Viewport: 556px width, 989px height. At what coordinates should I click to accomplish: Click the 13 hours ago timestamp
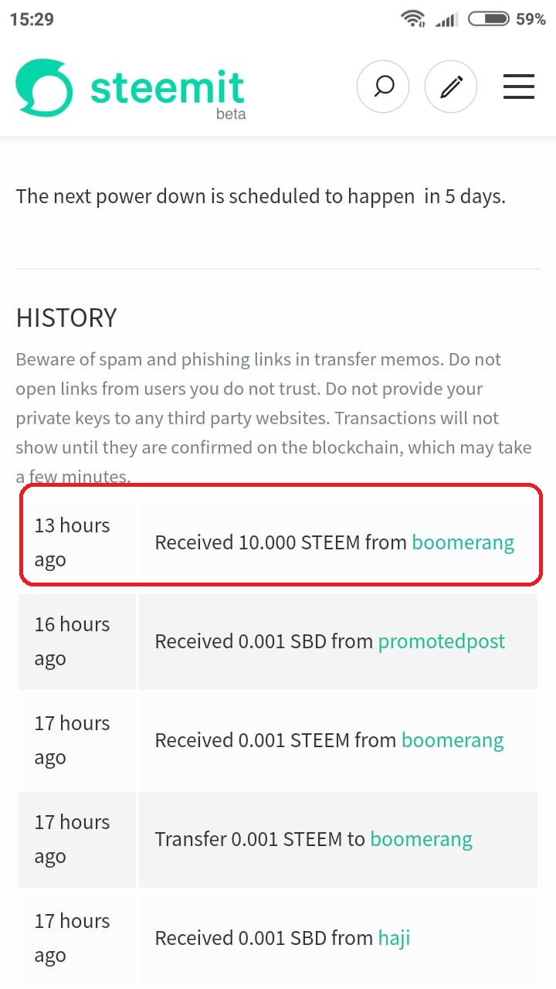pos(72,542)
